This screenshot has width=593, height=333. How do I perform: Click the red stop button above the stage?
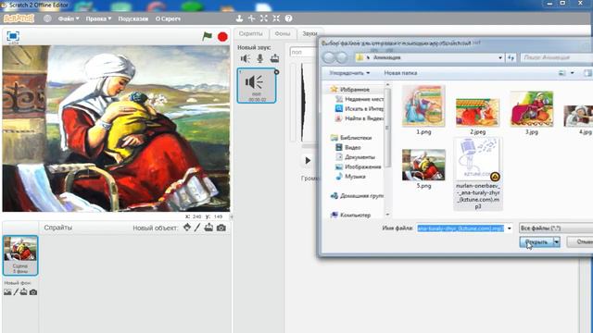[x=222, y=37]
